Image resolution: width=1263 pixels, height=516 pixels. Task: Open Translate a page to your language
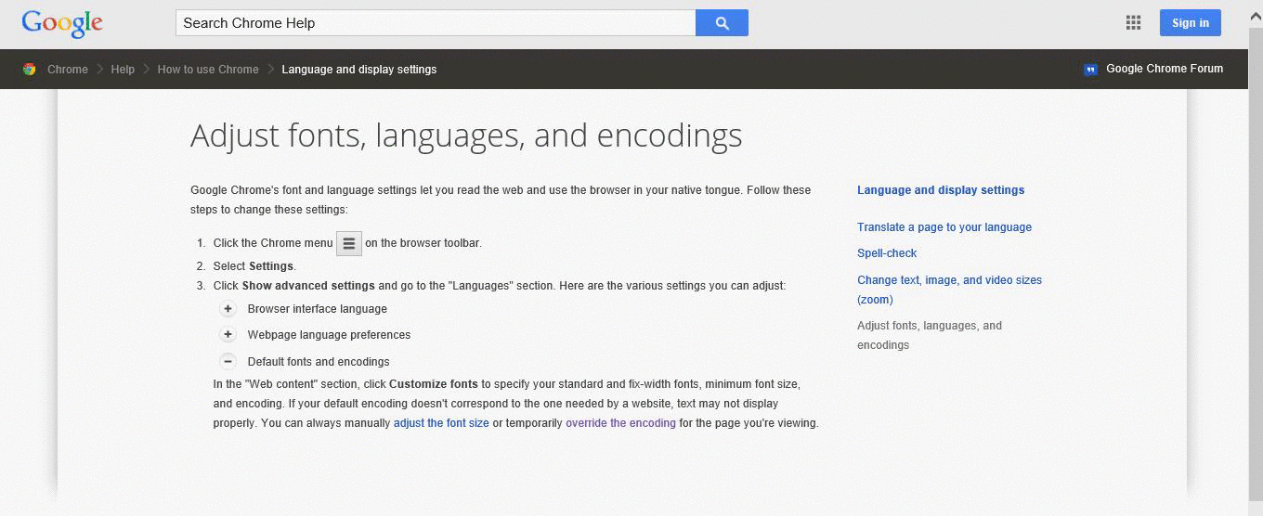(x=944, y=227)
